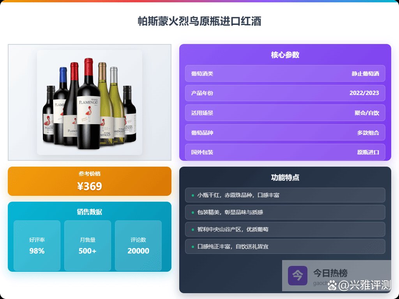Click the 销售数据 section heading

click(90, 212)
